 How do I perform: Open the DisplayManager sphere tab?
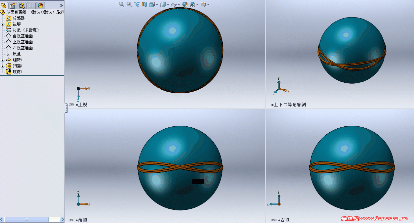[x=40, y=5]
